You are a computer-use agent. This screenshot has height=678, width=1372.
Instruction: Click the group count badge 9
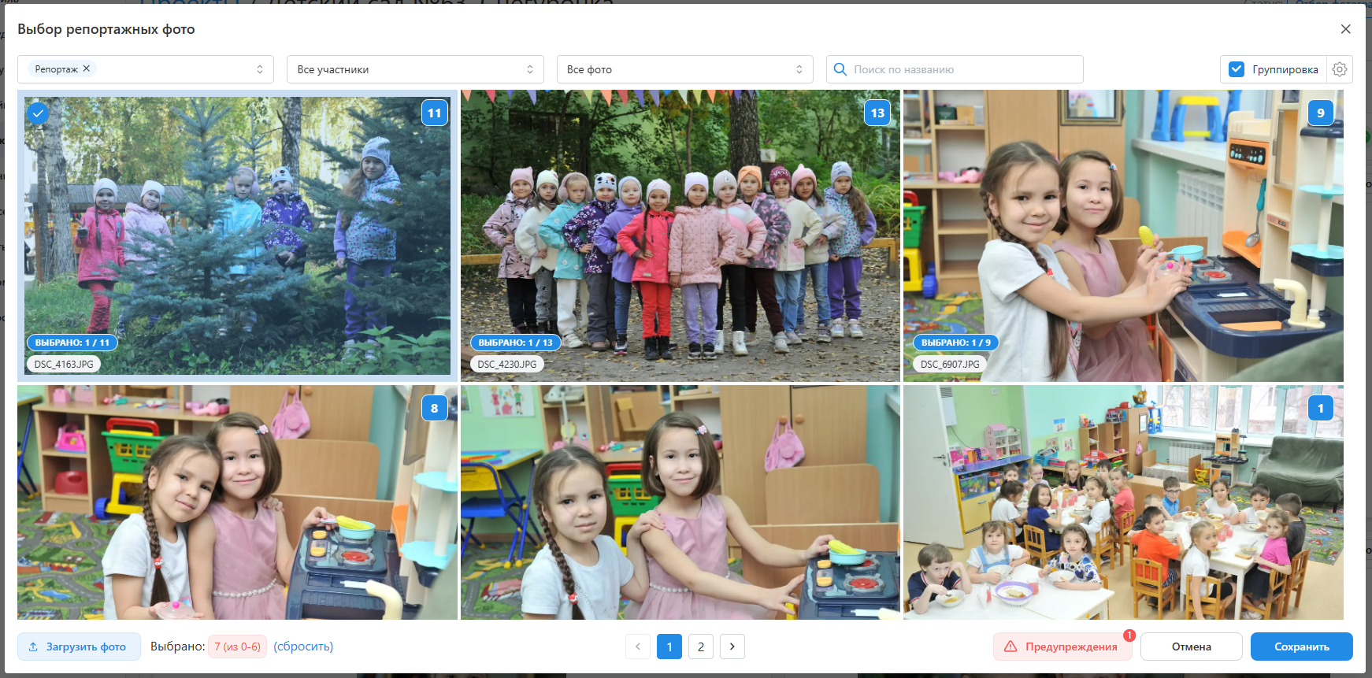pos(1321,113)
